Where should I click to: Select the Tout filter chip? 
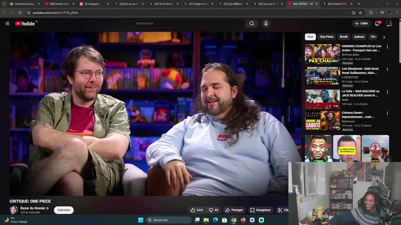tap(310, 37)
